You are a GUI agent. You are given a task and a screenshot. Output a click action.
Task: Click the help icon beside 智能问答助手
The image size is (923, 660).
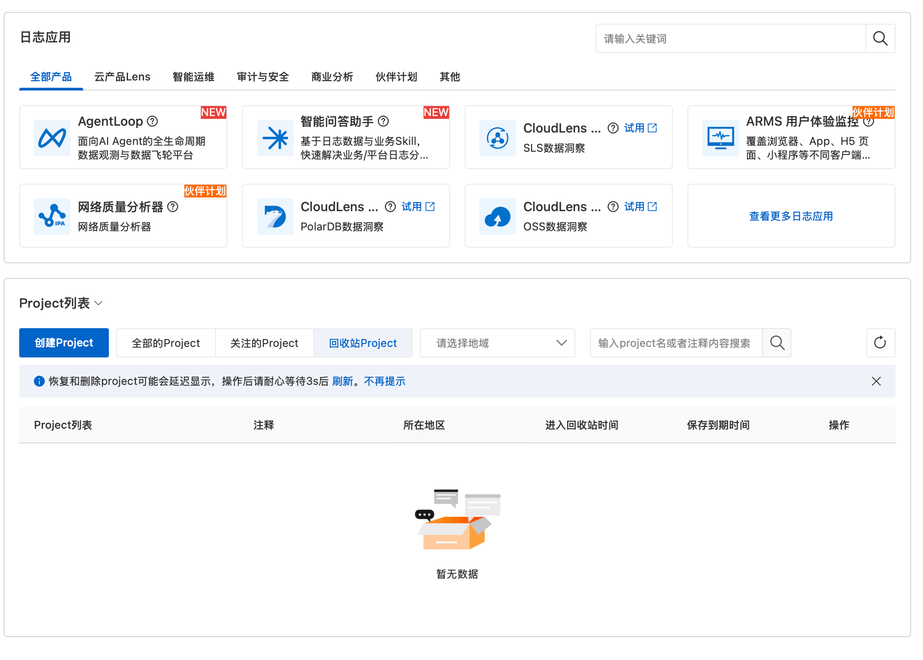[x=383, y=121]
